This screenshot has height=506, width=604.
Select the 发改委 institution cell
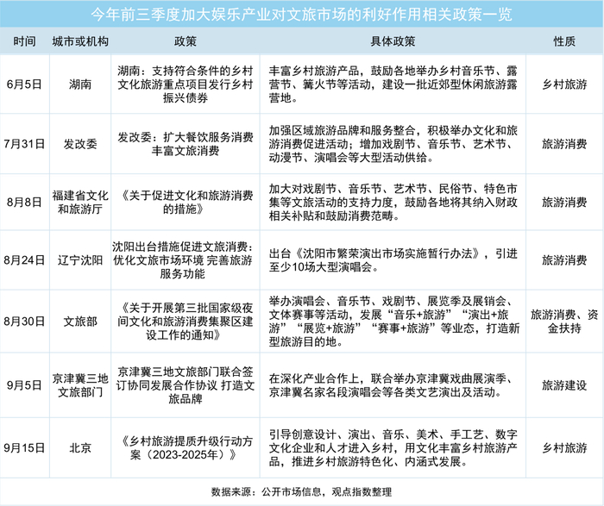tap(80, 144)
